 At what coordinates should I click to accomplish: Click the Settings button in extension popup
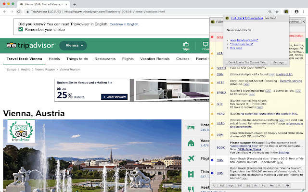click(x=278, y=62)
